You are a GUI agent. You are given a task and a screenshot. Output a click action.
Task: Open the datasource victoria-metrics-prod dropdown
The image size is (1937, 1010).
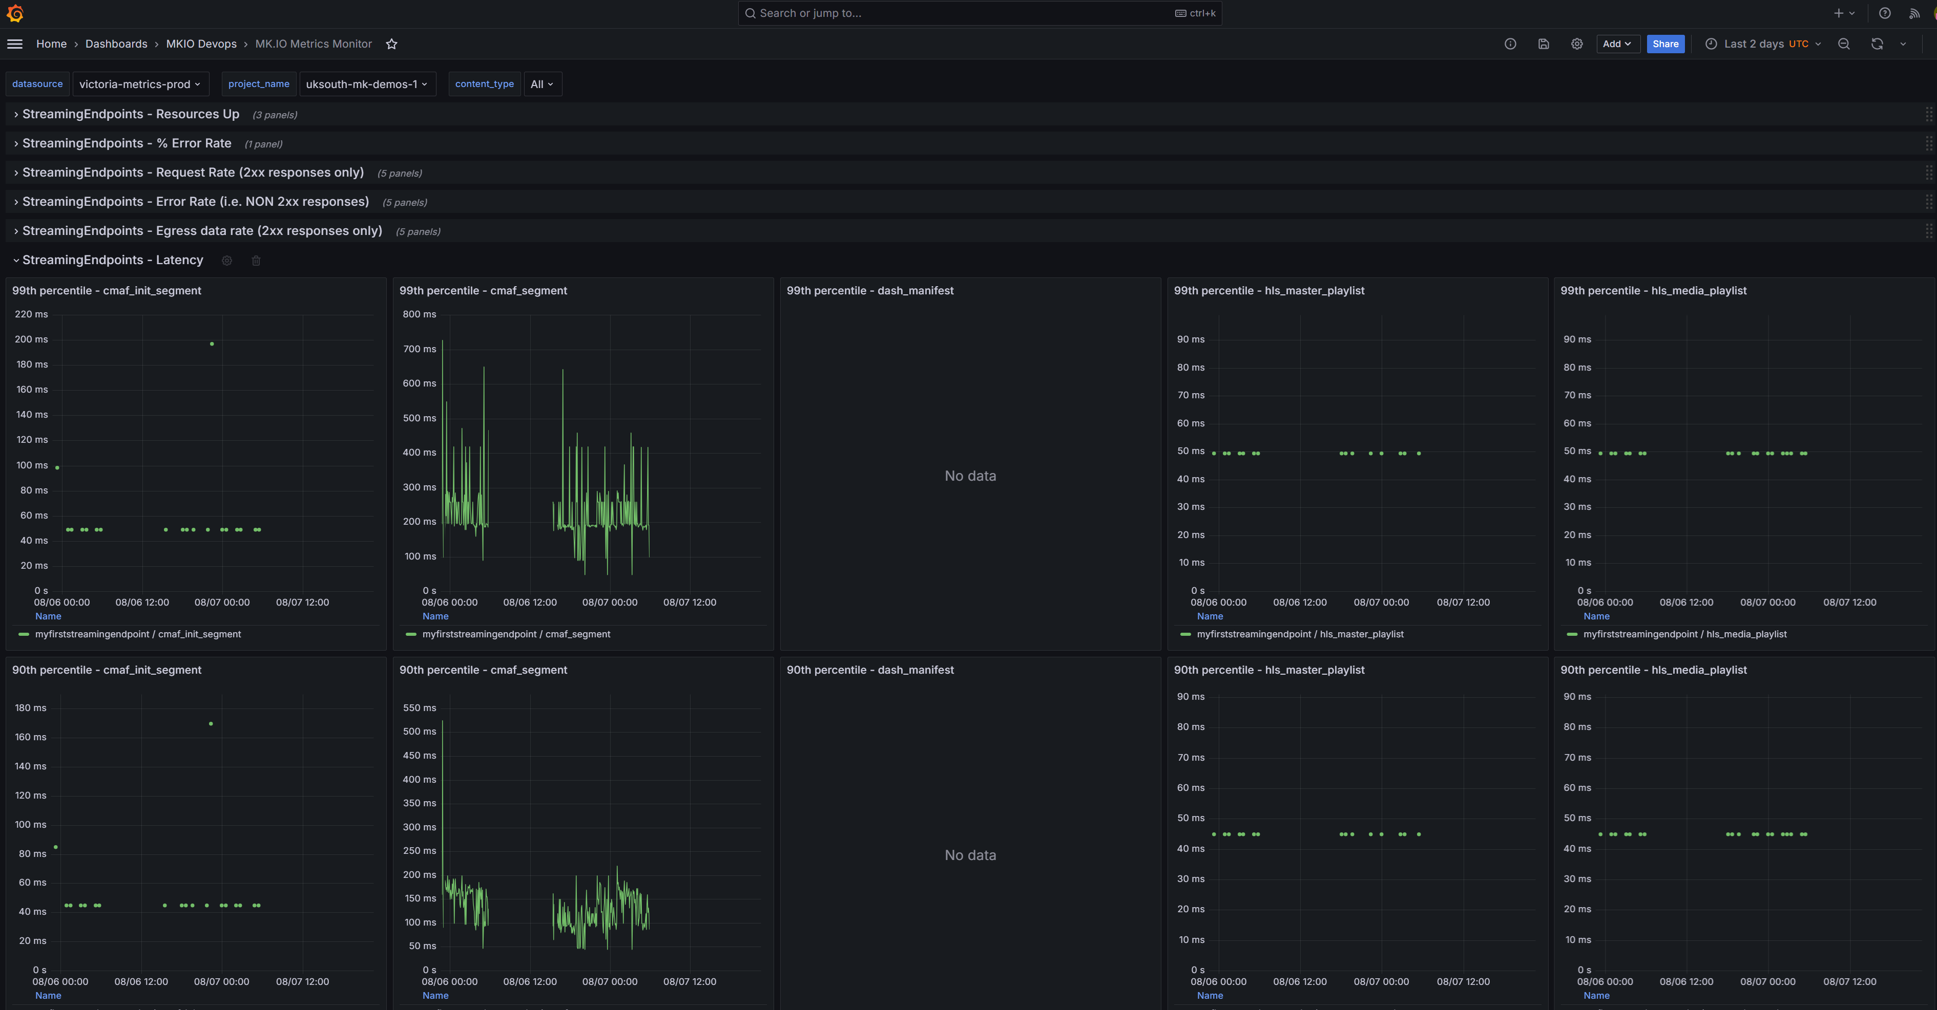[140, 84]
